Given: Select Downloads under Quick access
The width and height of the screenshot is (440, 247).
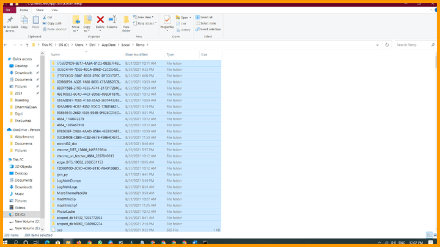Looking at the screenshot, I should coord(24,73).
